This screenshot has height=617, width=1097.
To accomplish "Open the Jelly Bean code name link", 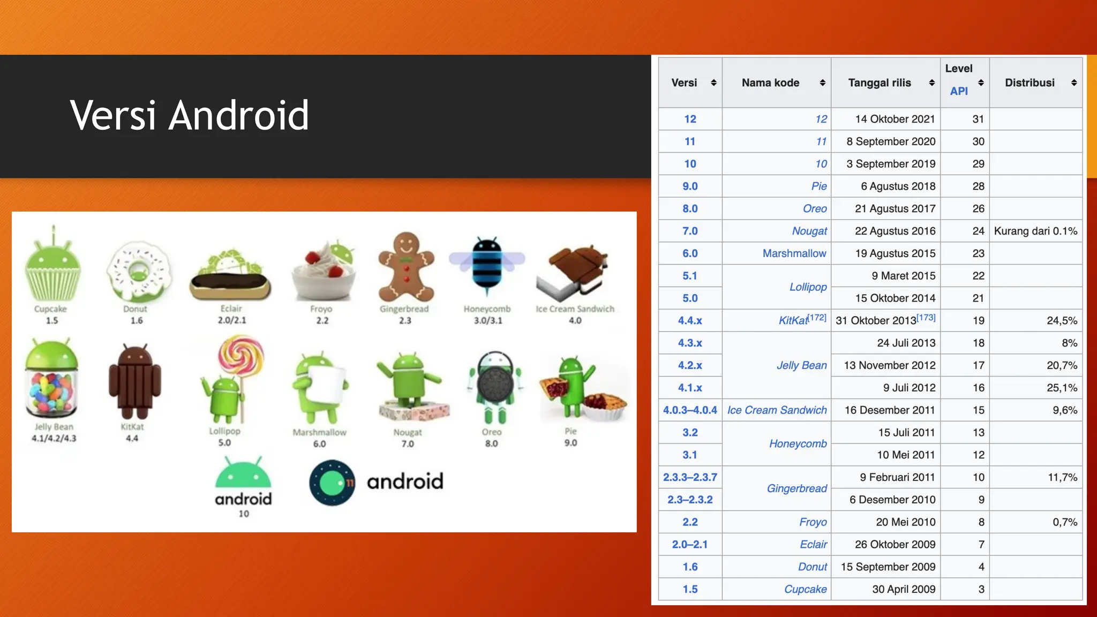I will tap(802, 365).
